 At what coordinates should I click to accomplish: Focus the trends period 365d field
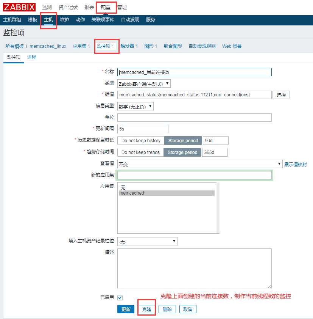pyautogui.click(x=215, y=152)
